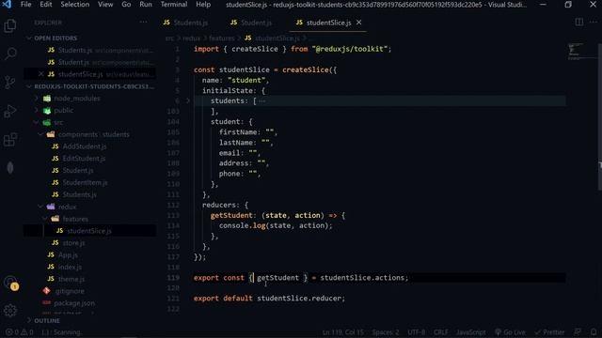Open the View menu
The image size is (602, 338).
point(105,5)
